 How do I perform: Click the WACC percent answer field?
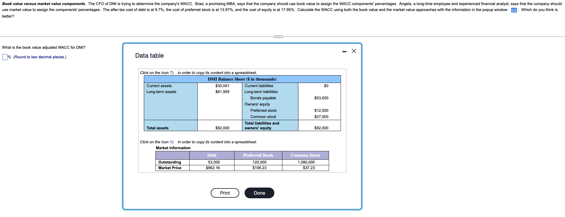click(x=5, y=57)
